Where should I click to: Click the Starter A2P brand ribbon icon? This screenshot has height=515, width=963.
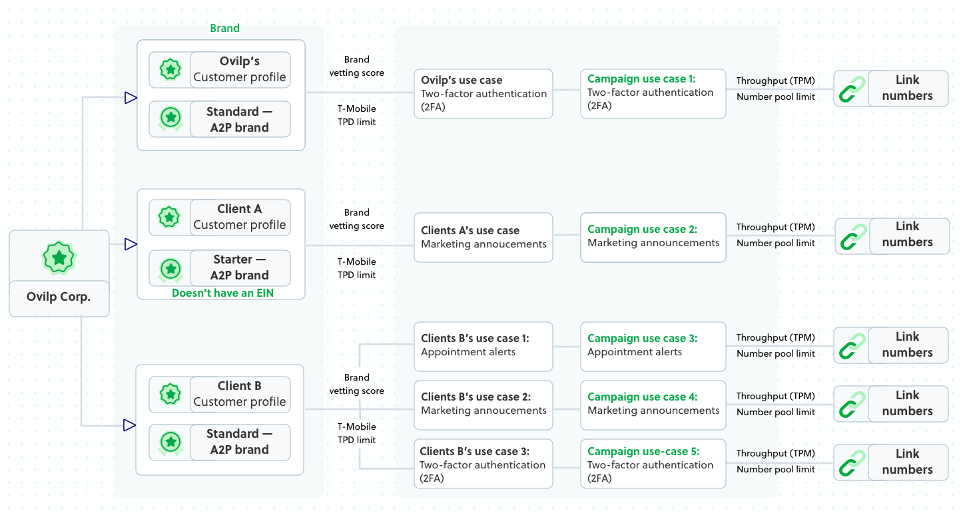click(170, 268)
